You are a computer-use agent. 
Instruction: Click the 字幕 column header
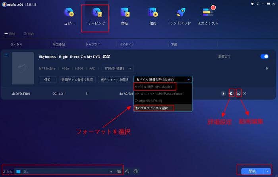point(174,45)
